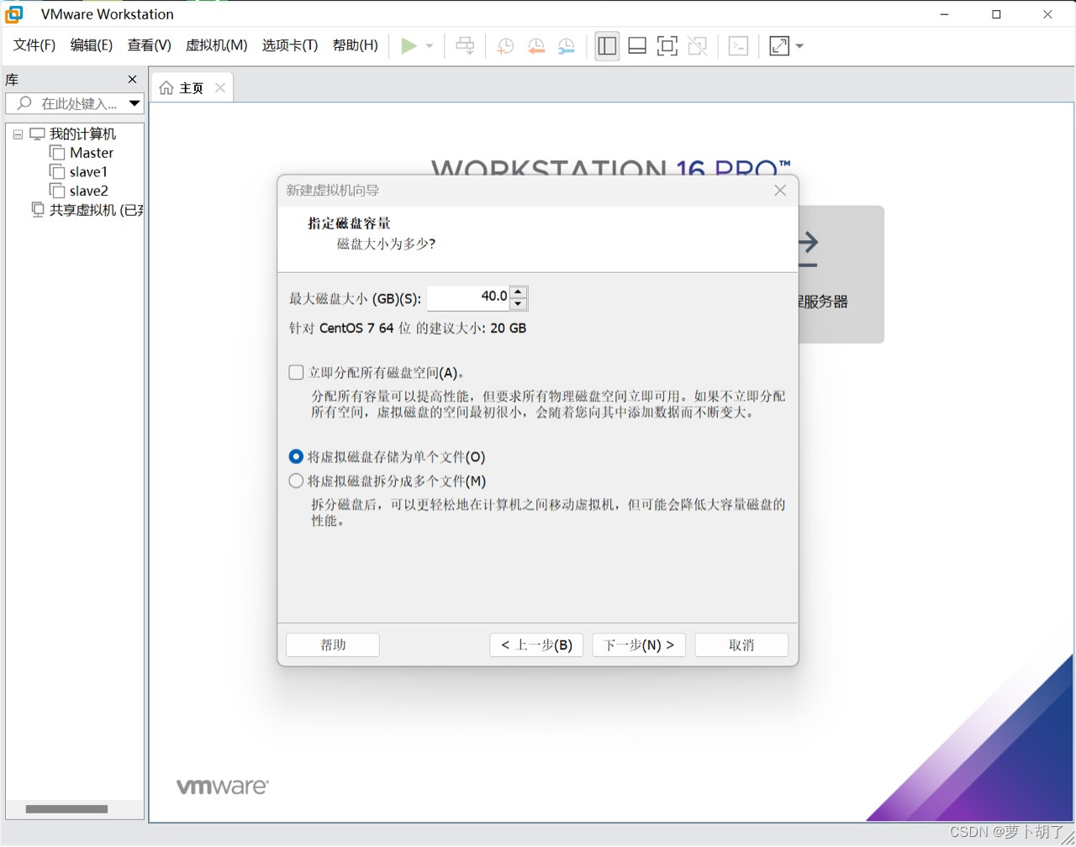This screenshot has height=847, width=1076.
Task: Select 我的计算机 in the library tree
Action: (83, 134)
